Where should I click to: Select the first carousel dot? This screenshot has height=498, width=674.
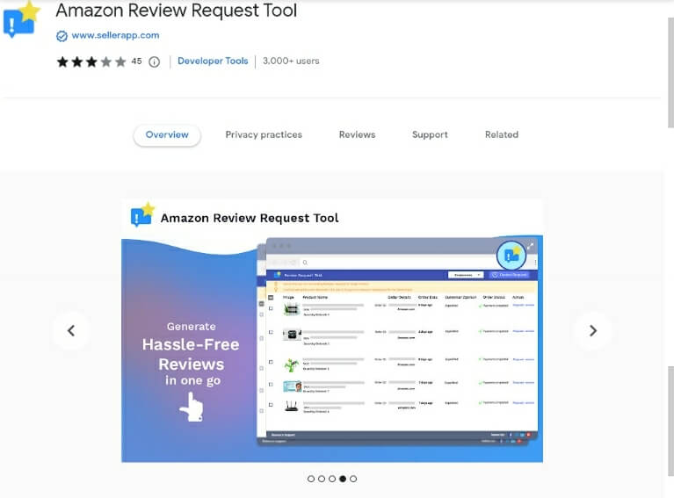coord(311,479)
